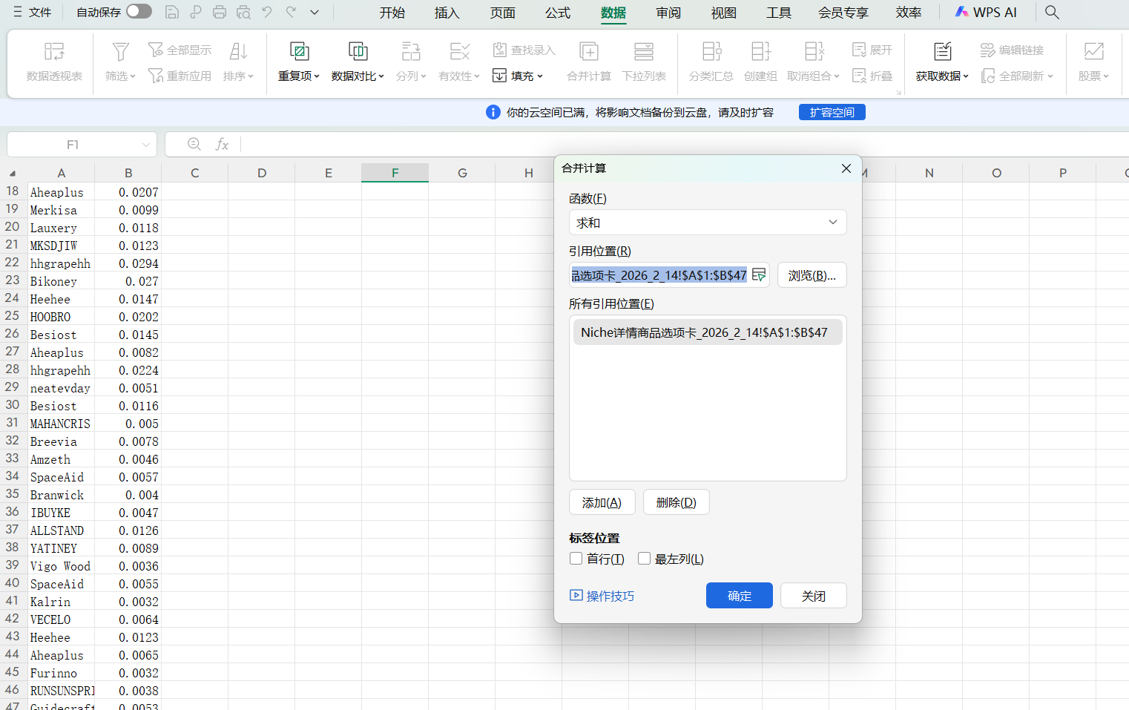Expand the Name Box dropdown arrow

(146, 145)
